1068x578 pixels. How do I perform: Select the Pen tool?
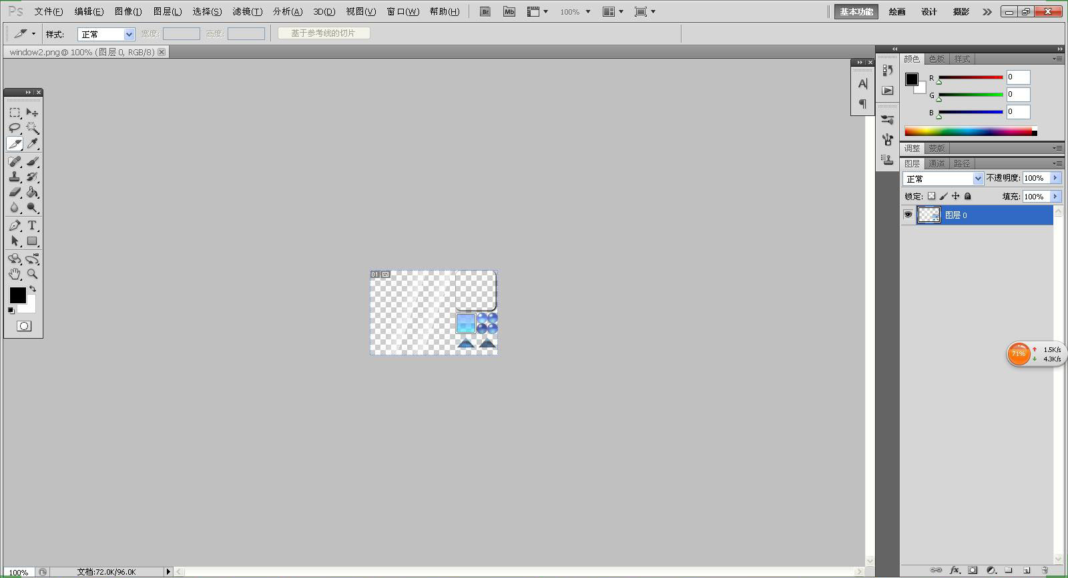pos(15,225)
